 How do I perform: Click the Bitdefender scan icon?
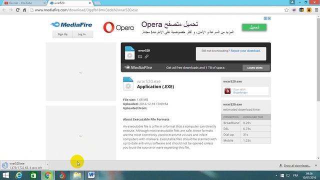click(x=227, y=91)
